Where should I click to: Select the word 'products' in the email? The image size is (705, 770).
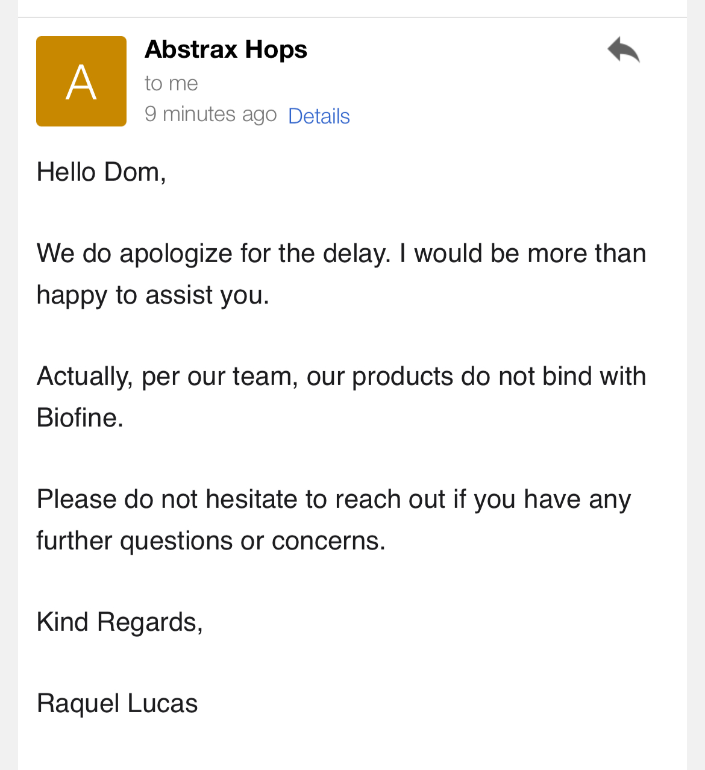point(403,377)
